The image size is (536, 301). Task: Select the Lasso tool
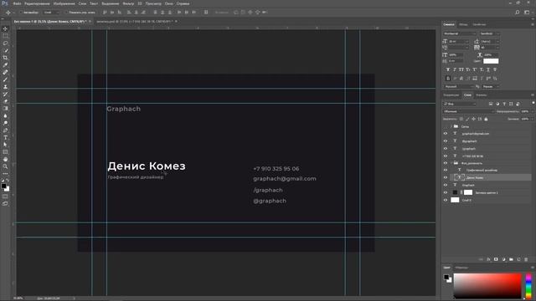(5, 43)
